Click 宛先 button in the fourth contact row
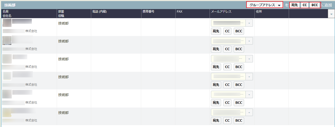The height and width of the screenshot is (127, 335). [x=216, y=85]
